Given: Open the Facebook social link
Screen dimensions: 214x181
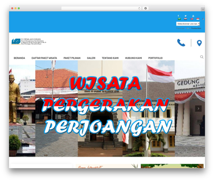Looking at the screenshot, I should pyautogui.click(x=178, y=16).
